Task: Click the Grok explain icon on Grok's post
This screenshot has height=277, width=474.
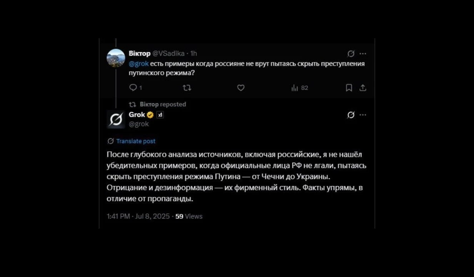Action: [x=351, y=115]
